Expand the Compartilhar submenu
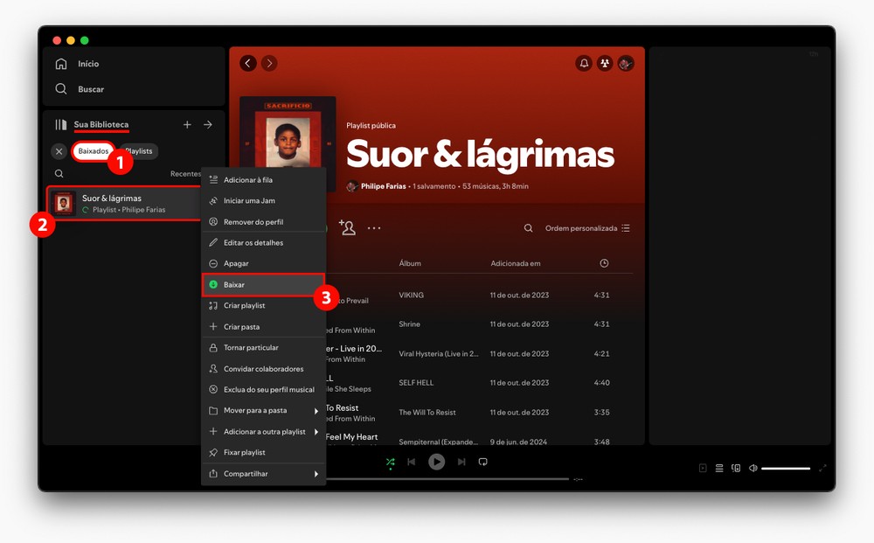Screen dimensions: 874x543 click(x=263, y=474)
